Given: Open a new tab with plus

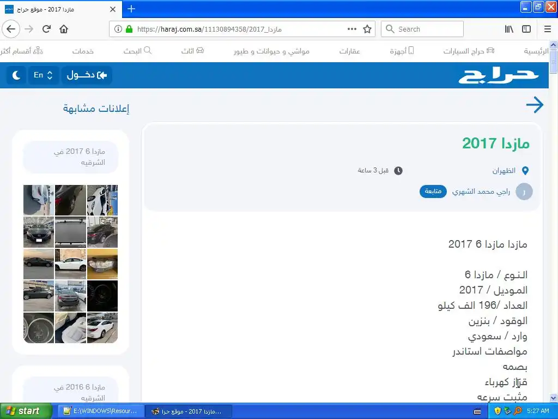Looking at the screenshot, I should coord(131,9).
